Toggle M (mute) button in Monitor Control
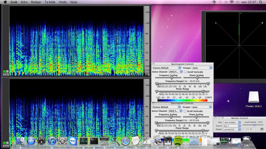 tap(251, 129)
